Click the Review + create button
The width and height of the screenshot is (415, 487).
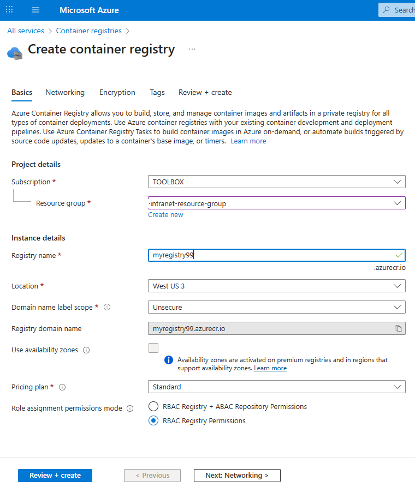click(55, 475)
